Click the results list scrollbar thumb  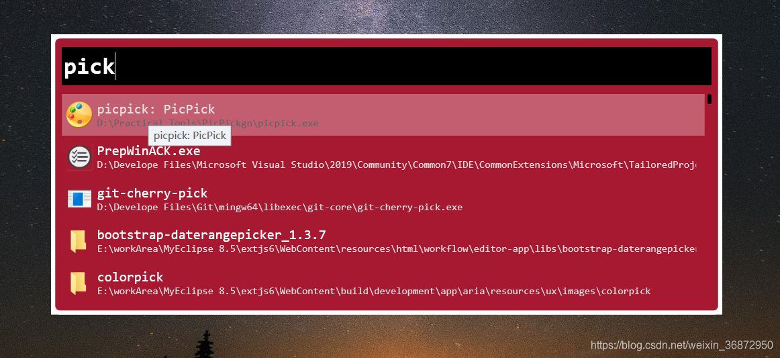coord(710,99)
